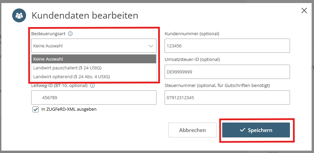Select the Leitweg-ID input with 456789

click(x=94, y=98)
